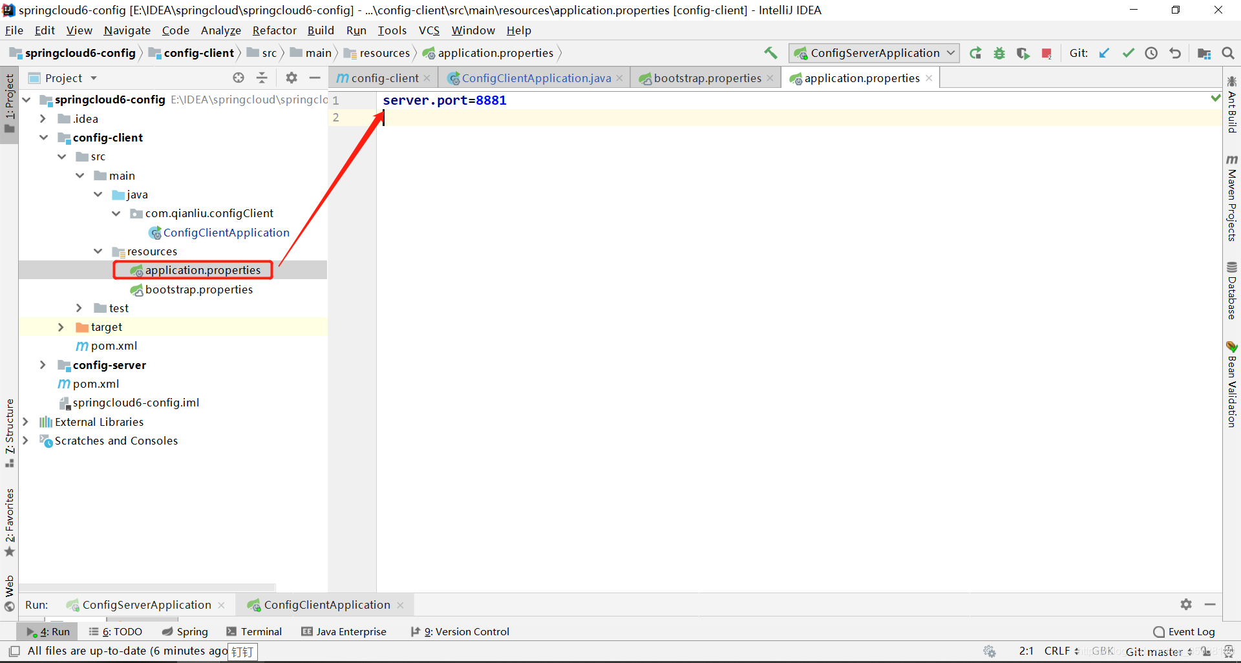Open Project Structure icon in toolbar
The height and width of the screenshot is (663, 1241).
tap(1204, 53)
